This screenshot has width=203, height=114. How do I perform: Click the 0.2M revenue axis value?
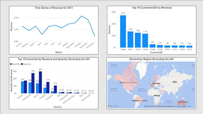tap(16, 18)
